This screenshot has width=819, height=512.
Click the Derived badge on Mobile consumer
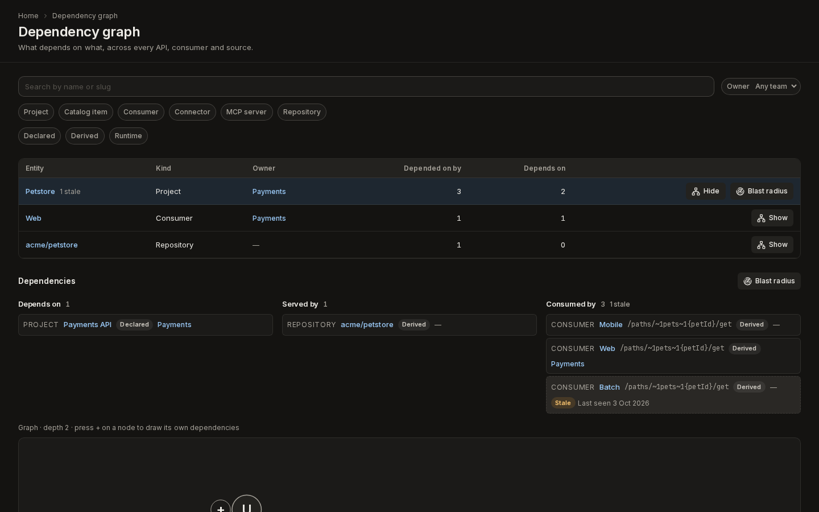point(751,325)
